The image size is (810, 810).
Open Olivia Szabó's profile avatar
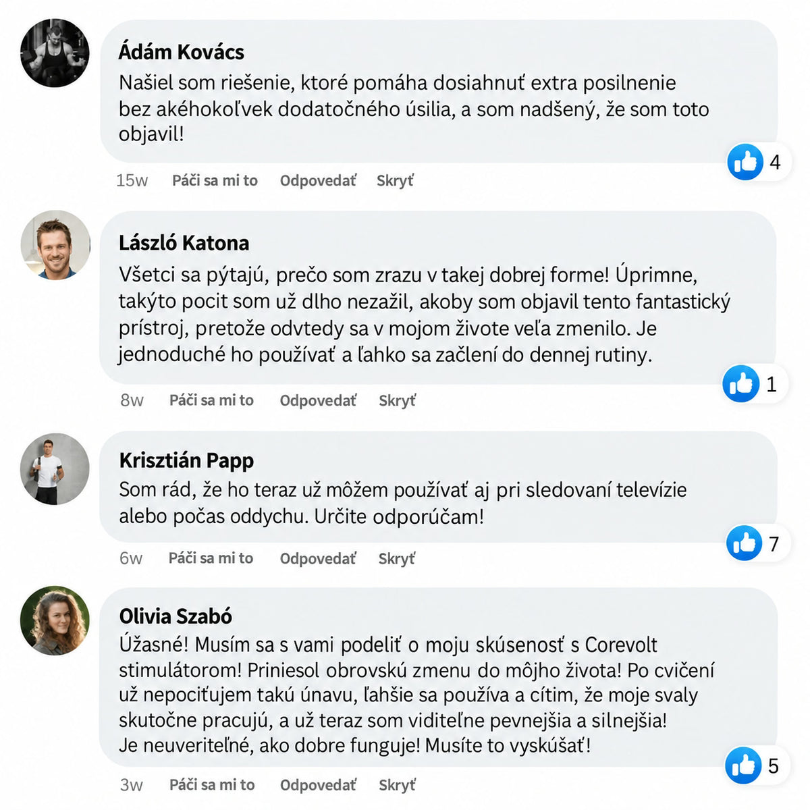[55, 620]
